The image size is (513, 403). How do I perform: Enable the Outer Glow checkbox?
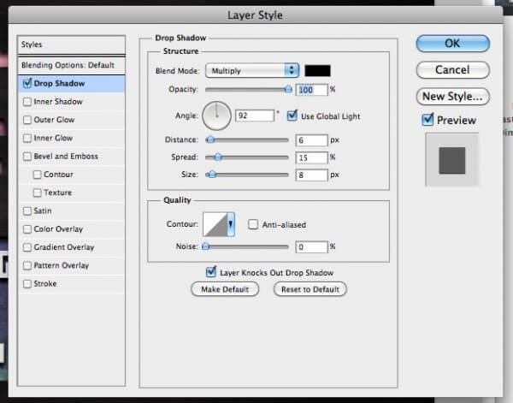[x=27, y=120]
